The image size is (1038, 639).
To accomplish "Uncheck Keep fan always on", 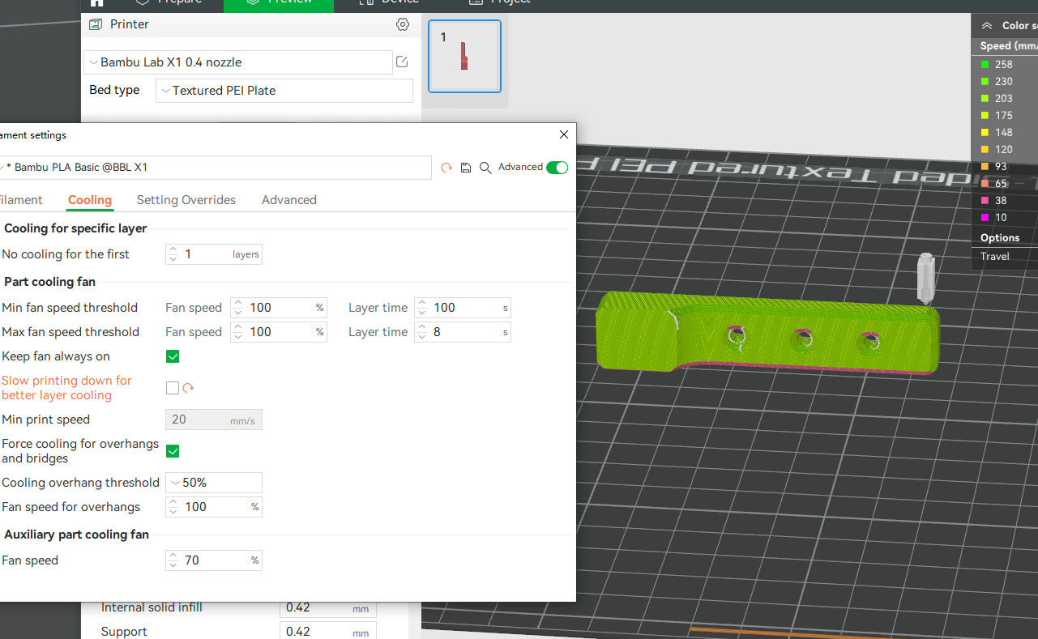I will coord(173,356).
